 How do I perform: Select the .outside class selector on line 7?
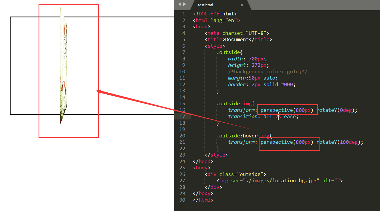tap(228, 52)
